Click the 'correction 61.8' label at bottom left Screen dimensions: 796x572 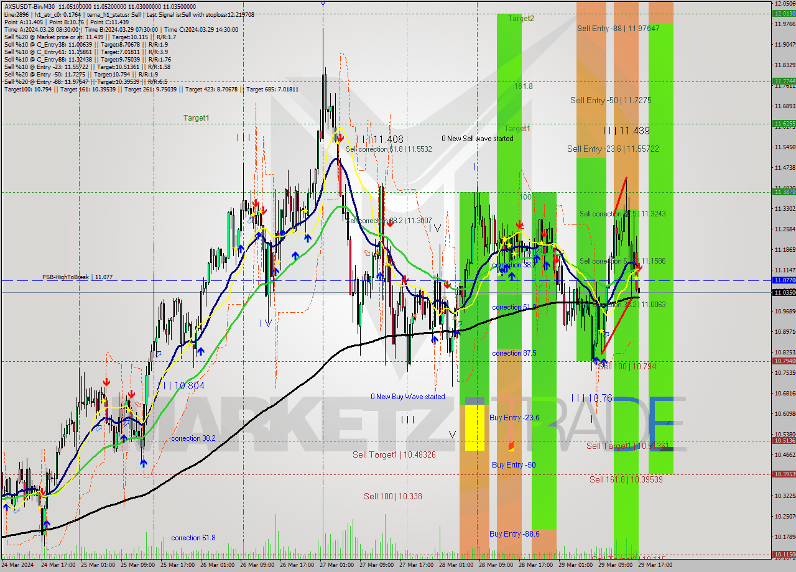point(193,538)
